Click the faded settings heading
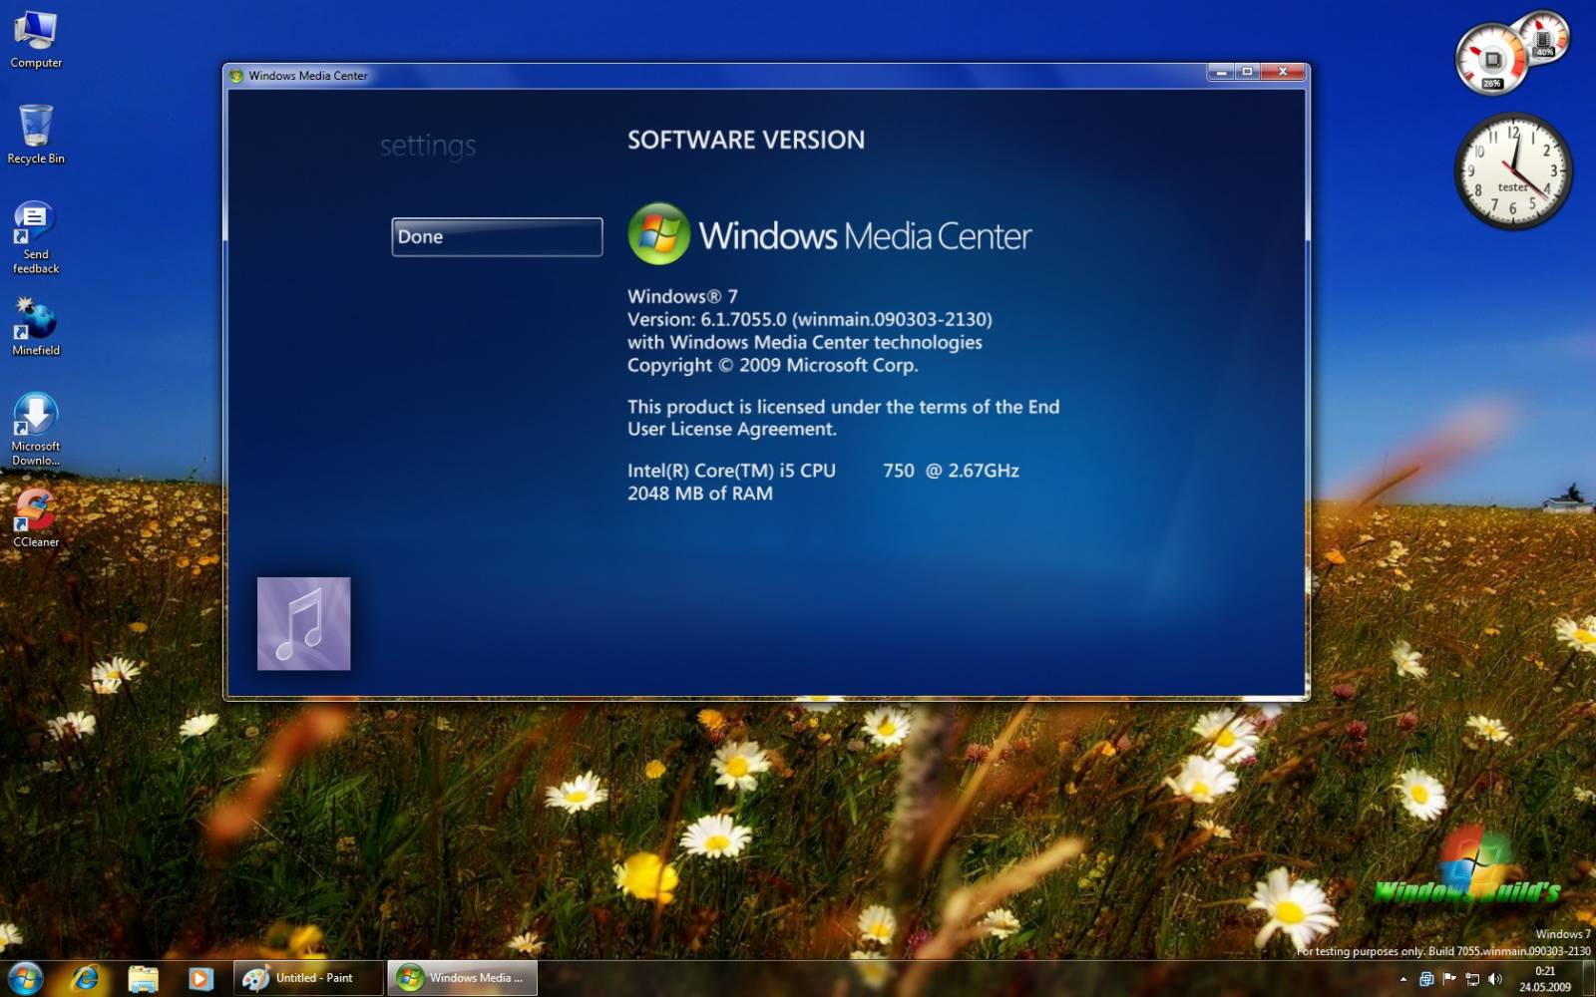 coord(428,146)
